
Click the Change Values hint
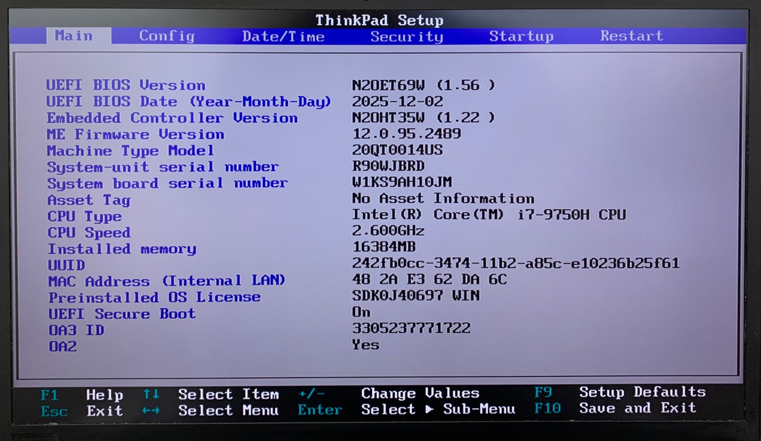(x=420, y=393)
